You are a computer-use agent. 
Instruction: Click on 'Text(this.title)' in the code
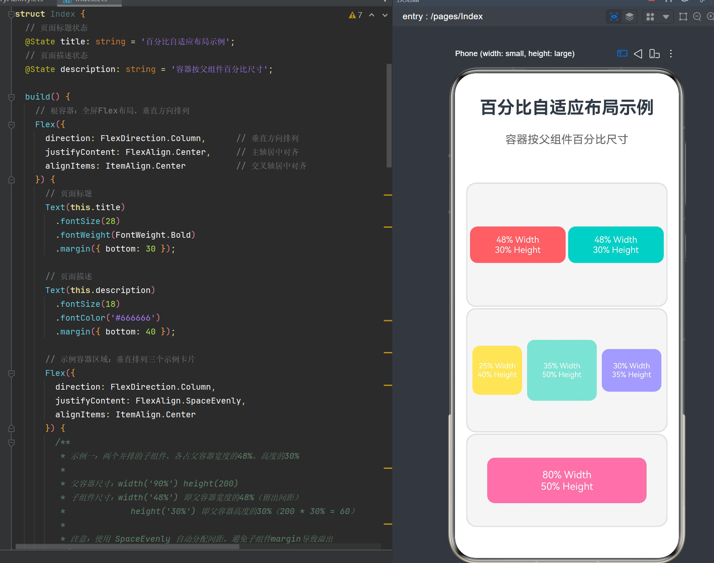click(x=85, y=208)
